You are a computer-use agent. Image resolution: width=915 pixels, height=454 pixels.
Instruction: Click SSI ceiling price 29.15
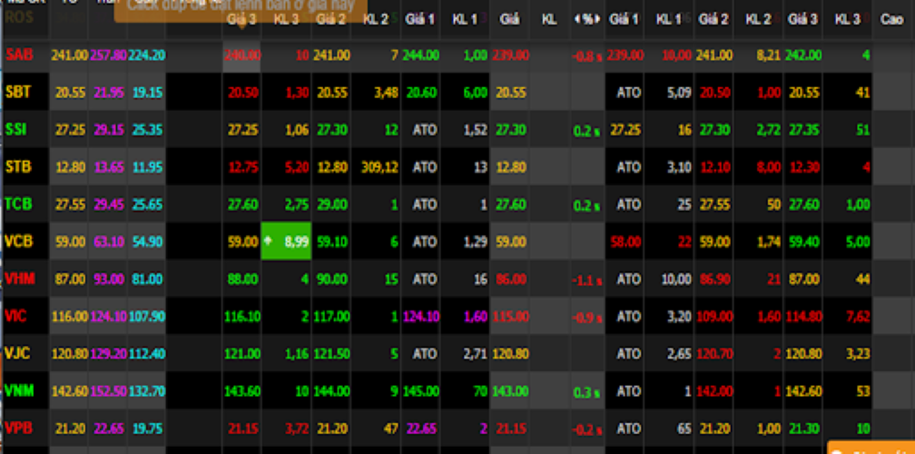[109, 130]
